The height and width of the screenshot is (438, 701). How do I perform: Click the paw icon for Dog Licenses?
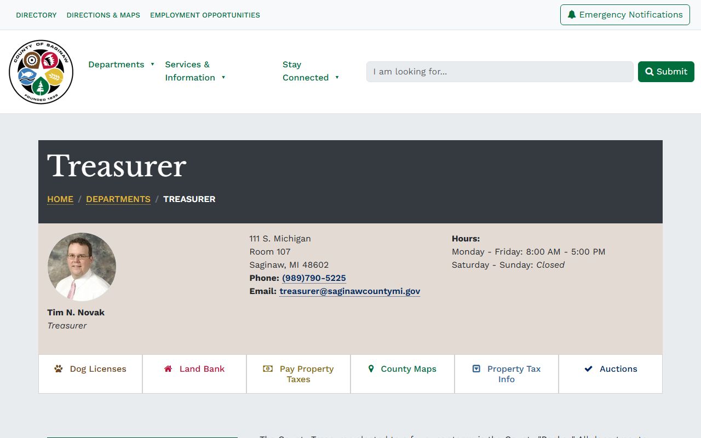[x=59, y=368]
